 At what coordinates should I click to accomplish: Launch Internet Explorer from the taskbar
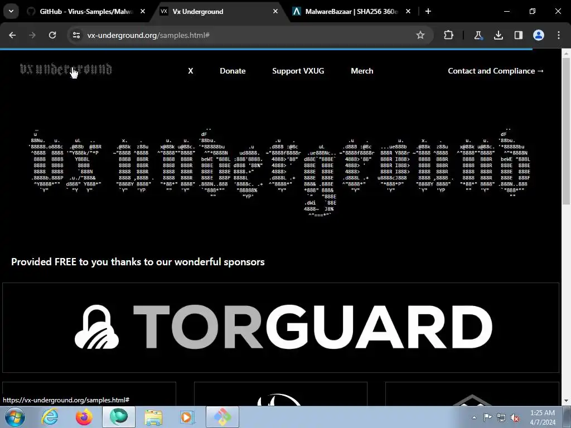point(50,417)
